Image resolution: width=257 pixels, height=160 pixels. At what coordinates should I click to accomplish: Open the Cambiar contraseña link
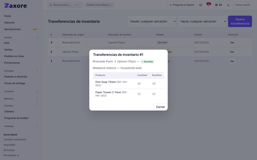(x=15, y=139)
